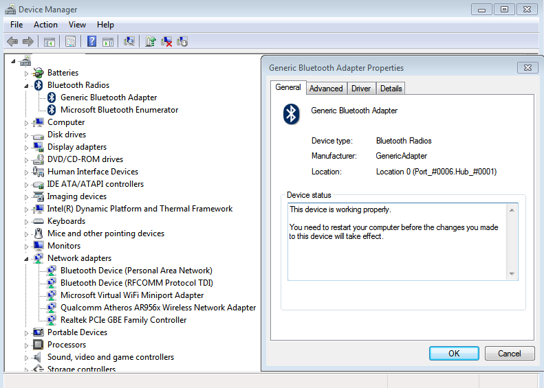The width and height of the screenshot is (544, 388).
Task: Click the Batteries category icon
Action: pos(38,73)
